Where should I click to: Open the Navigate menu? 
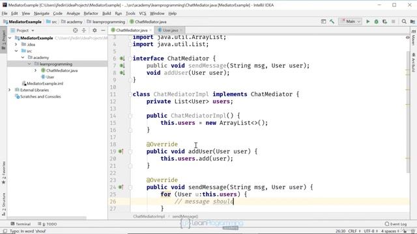click(42, 13)
